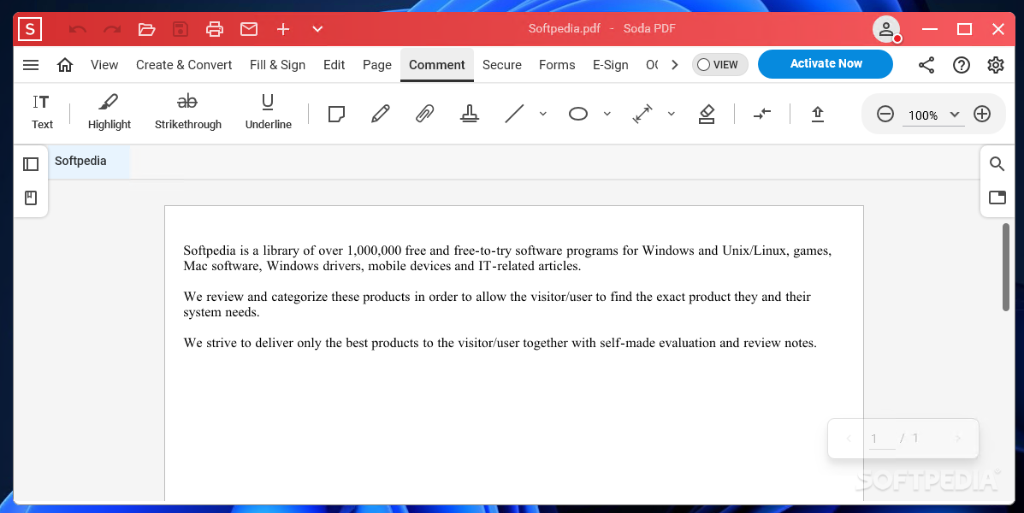Switch to the Page tab
The height and width of the screenshot is (513, 1024).
(376, 65)
